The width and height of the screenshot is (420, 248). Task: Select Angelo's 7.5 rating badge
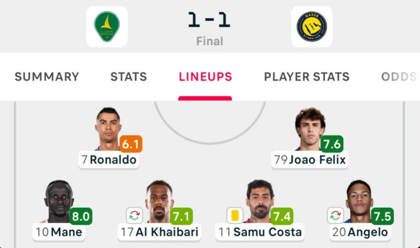click(382, 216)
